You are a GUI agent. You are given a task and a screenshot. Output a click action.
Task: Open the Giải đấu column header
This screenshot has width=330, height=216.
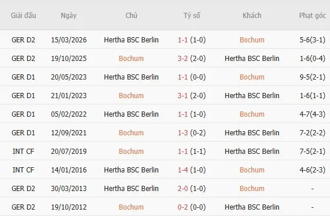pyautogui.click(x=23, y=15)
